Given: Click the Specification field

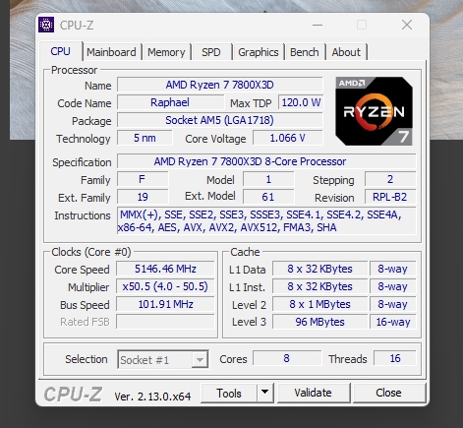Looking at the screenshot, I should pos(266,161).
